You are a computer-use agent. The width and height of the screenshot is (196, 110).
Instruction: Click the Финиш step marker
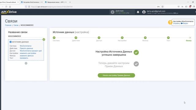(x=190, y=38)
